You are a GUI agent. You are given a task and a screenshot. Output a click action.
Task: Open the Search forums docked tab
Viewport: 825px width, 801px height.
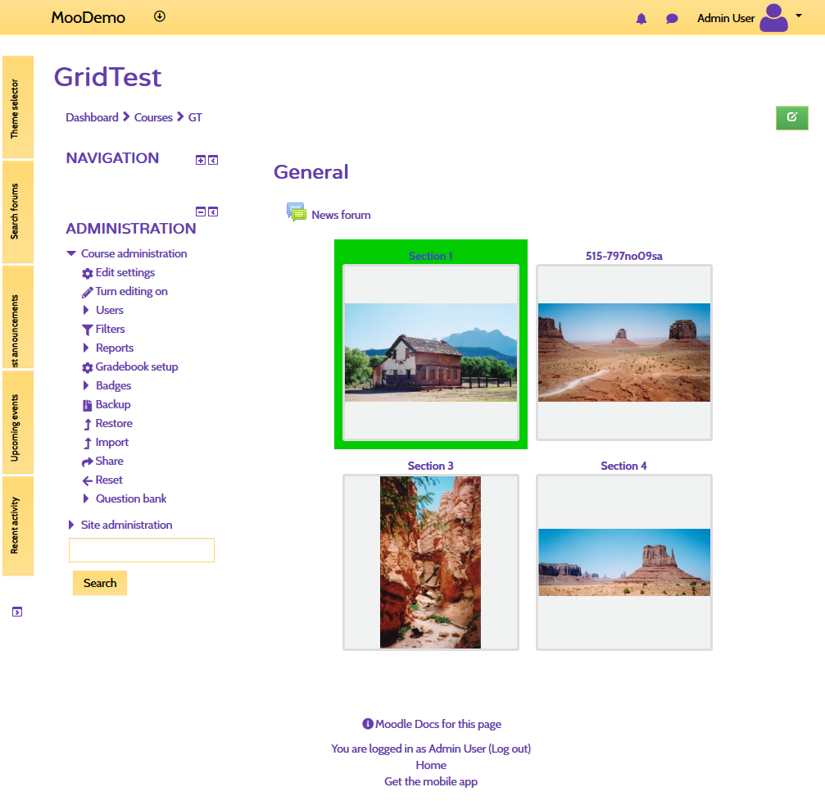tap(18, 212)
